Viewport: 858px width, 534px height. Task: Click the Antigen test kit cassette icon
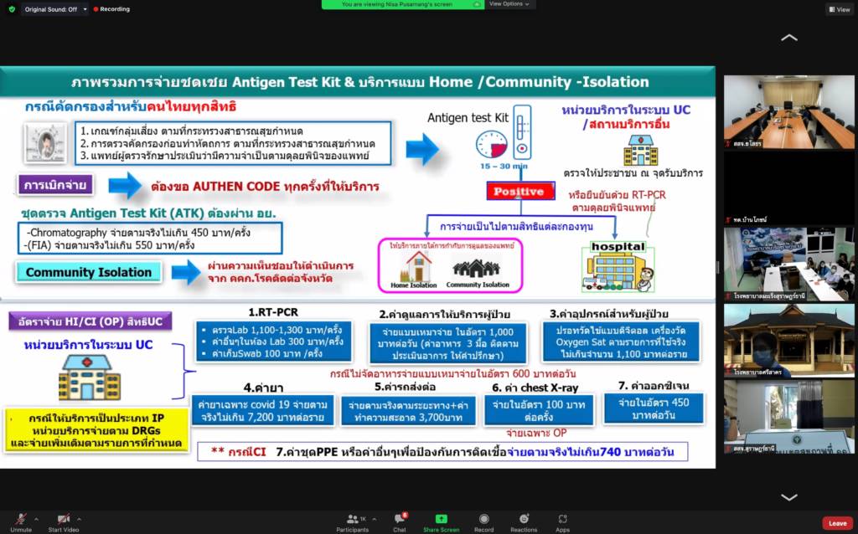pos(523,133)
